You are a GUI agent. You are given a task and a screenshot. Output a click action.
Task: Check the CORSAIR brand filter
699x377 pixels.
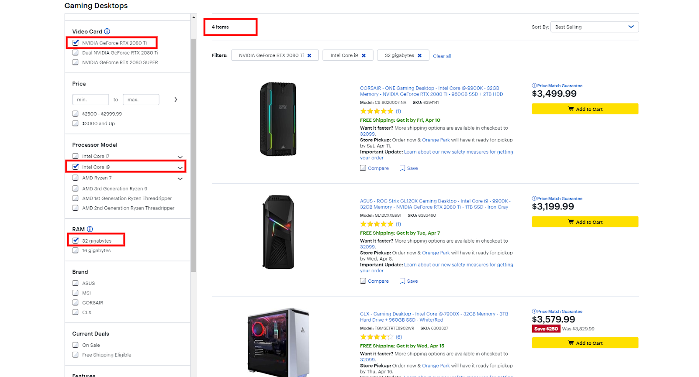(x=76, y=302)
